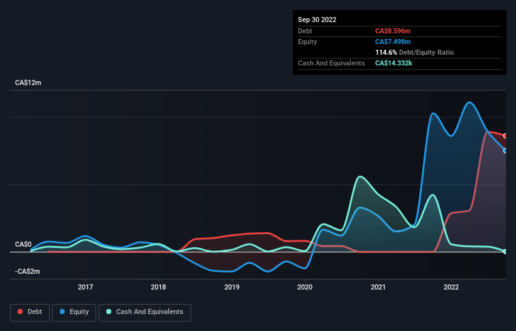
Task: Click the -CA$2m y-axis label
Action: point(27,271)
